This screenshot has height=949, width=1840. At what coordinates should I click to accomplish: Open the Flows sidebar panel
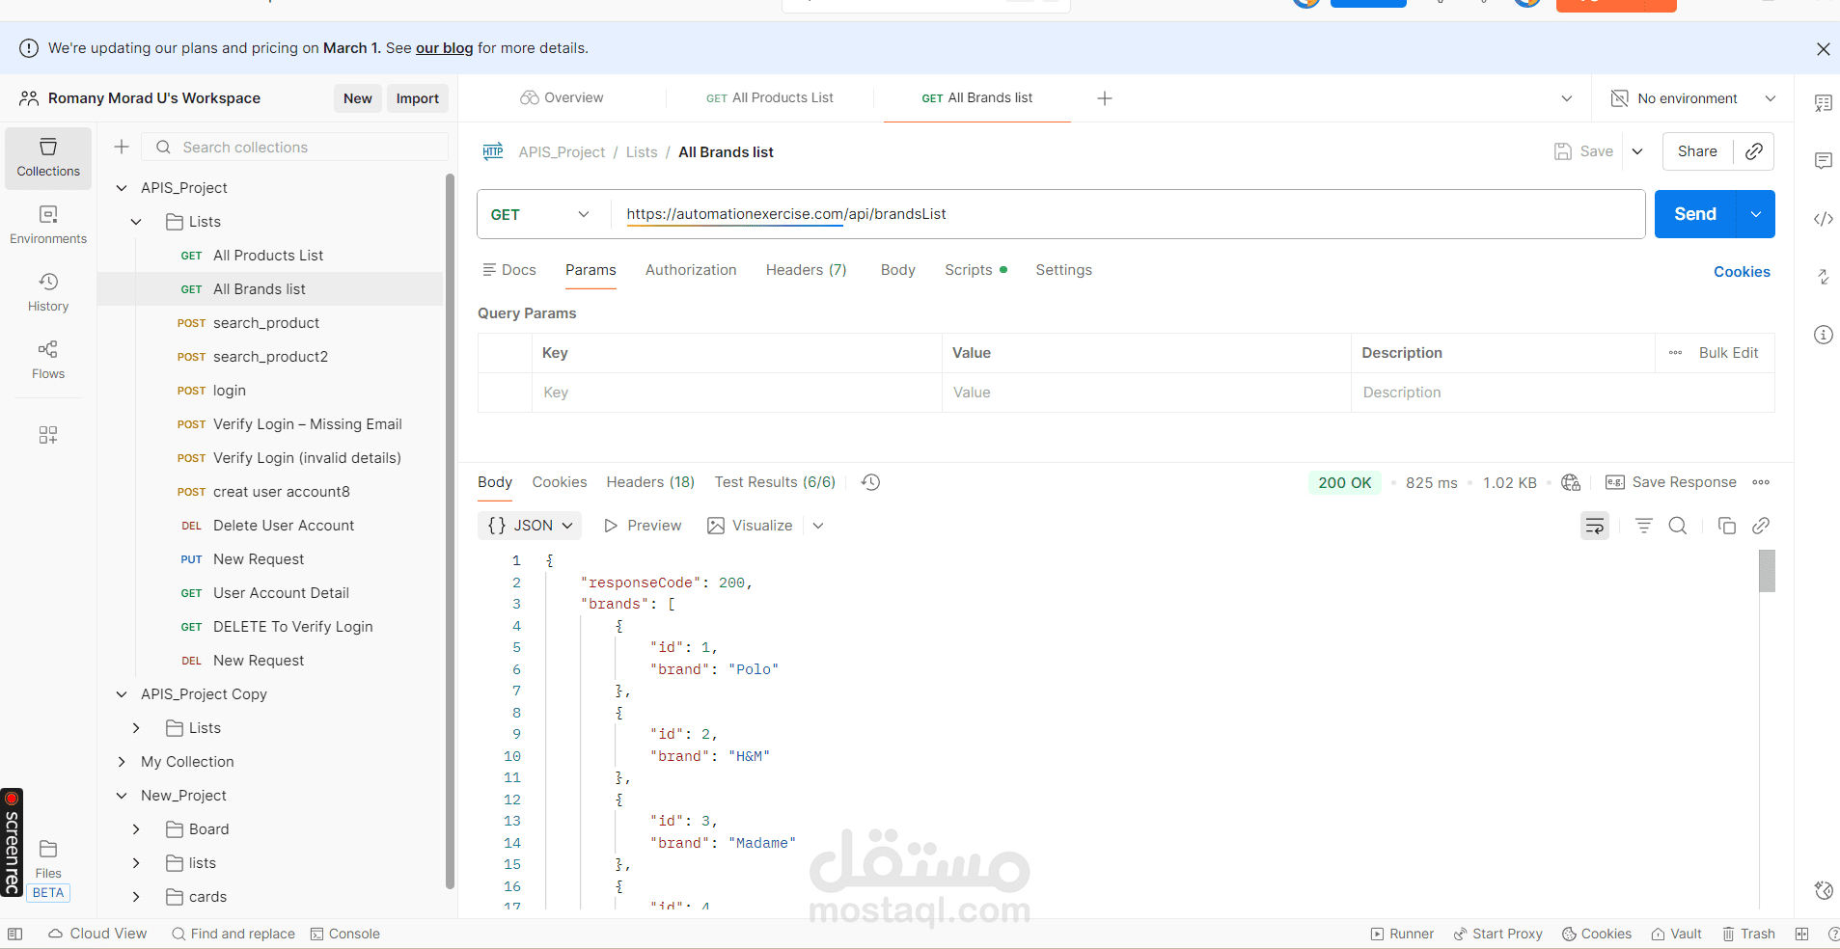point(48,360)
